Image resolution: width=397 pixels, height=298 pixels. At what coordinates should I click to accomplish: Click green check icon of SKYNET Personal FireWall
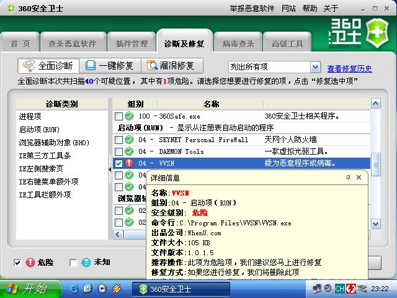pyautogui.click(x=129, y=140)
